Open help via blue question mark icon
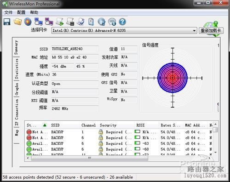This screenshot has width=230, height=182. [122, 22]
